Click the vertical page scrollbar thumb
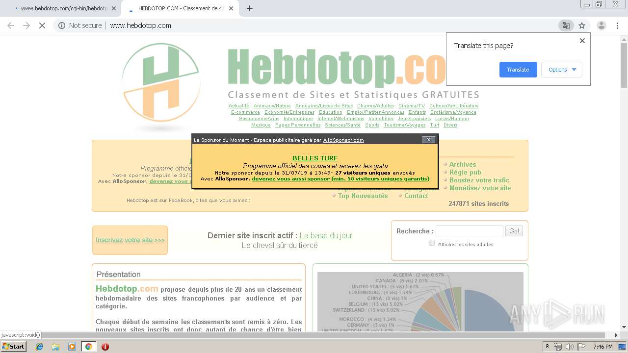 click(624, 66)
